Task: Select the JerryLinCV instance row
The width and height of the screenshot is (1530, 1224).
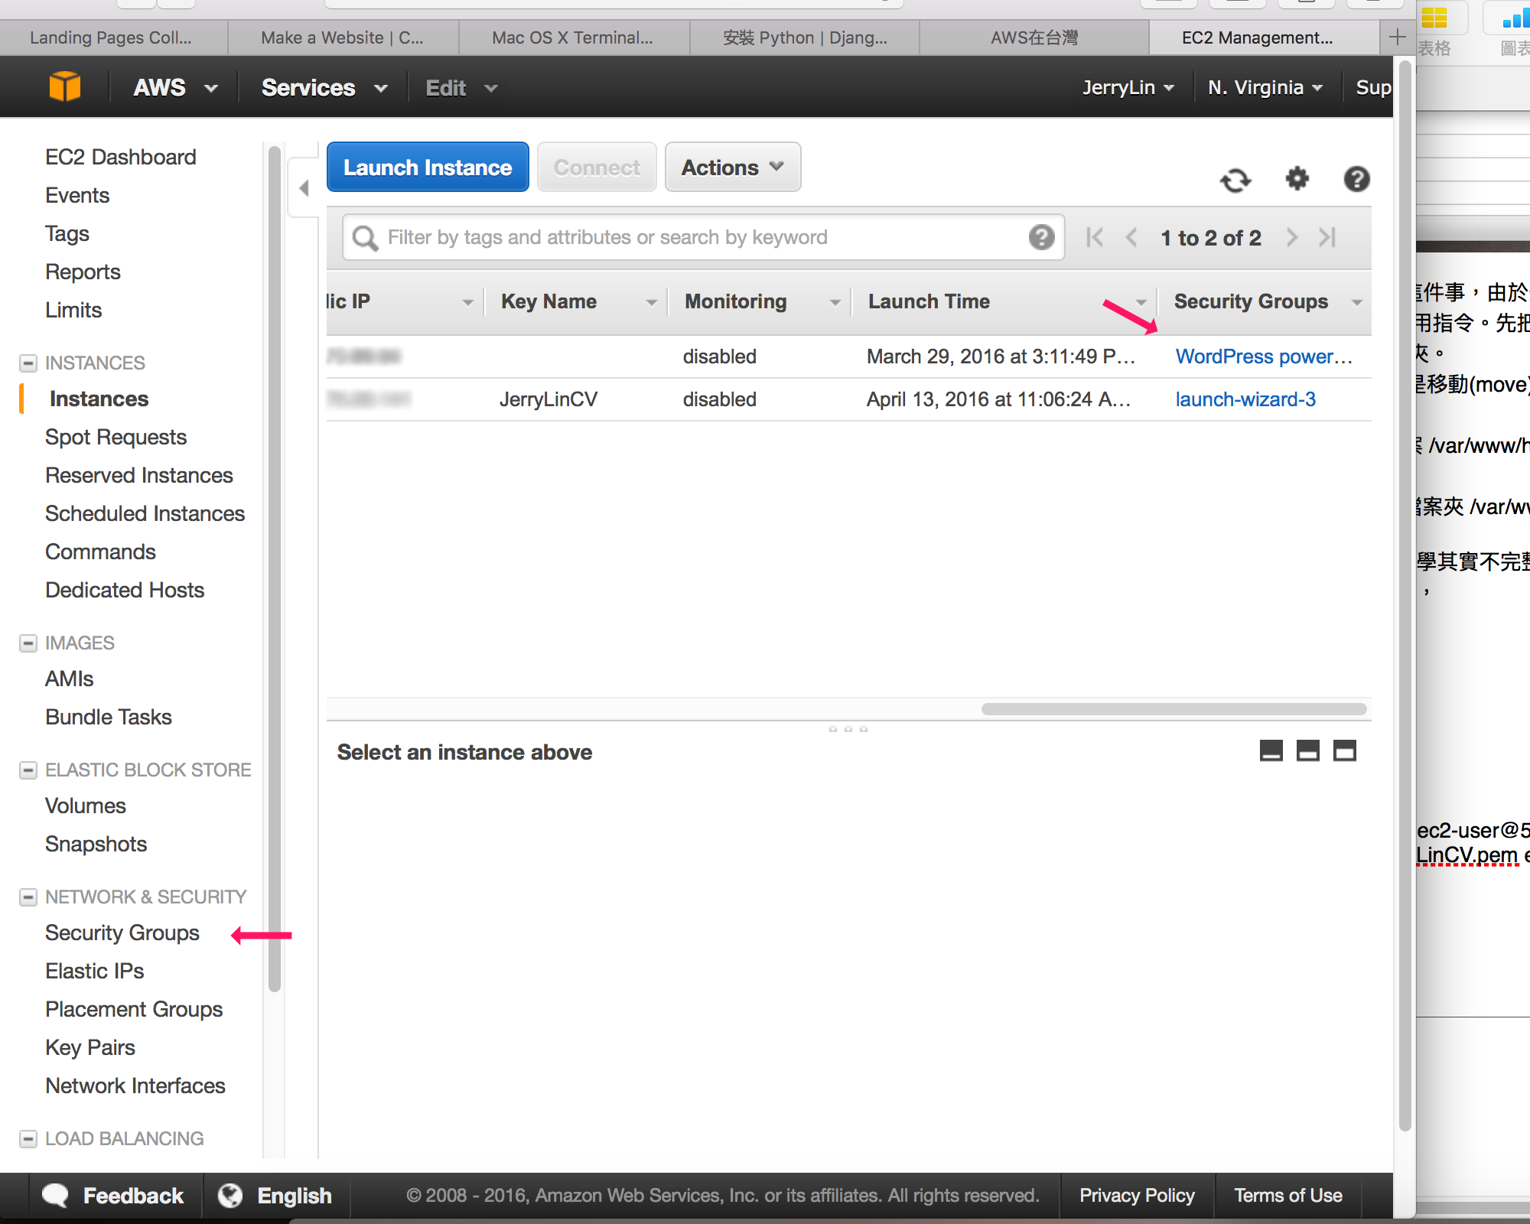Action: (848, 399)
